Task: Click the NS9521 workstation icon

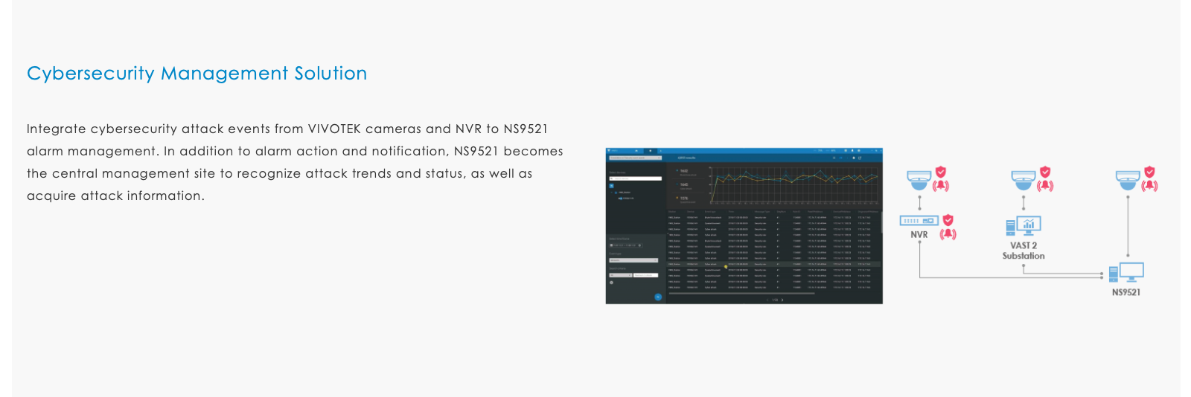Action: tap(1125, 273)
